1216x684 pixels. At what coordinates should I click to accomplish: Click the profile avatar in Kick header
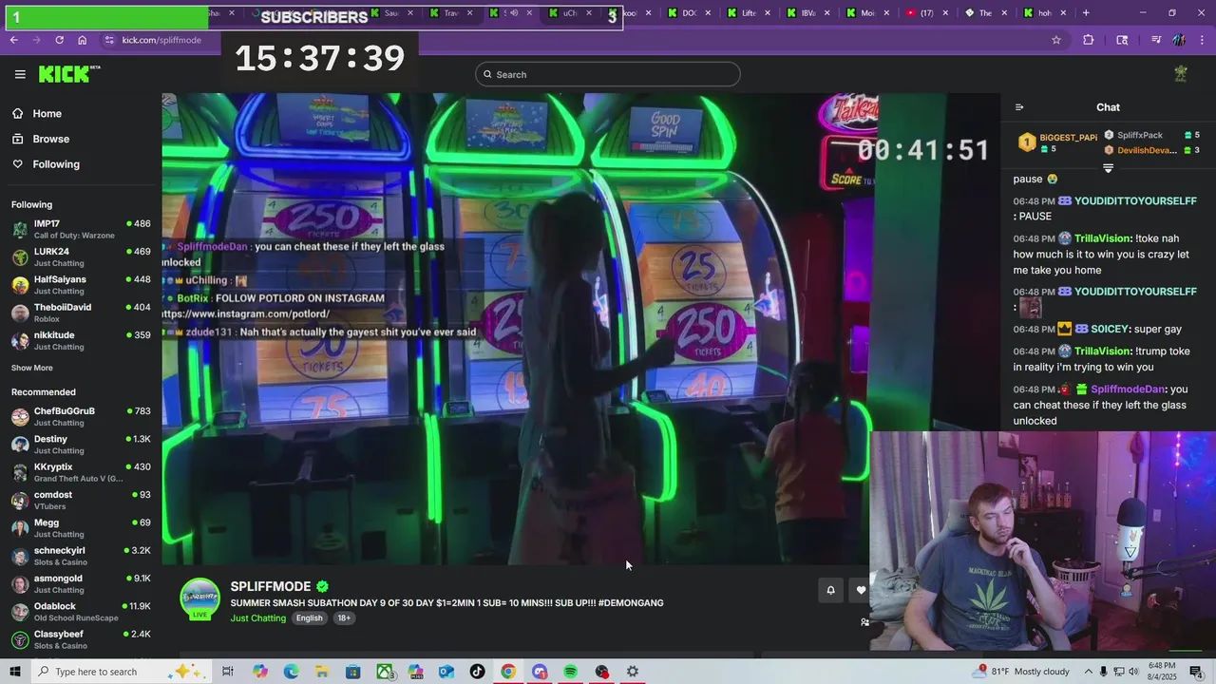[1181, 74]
